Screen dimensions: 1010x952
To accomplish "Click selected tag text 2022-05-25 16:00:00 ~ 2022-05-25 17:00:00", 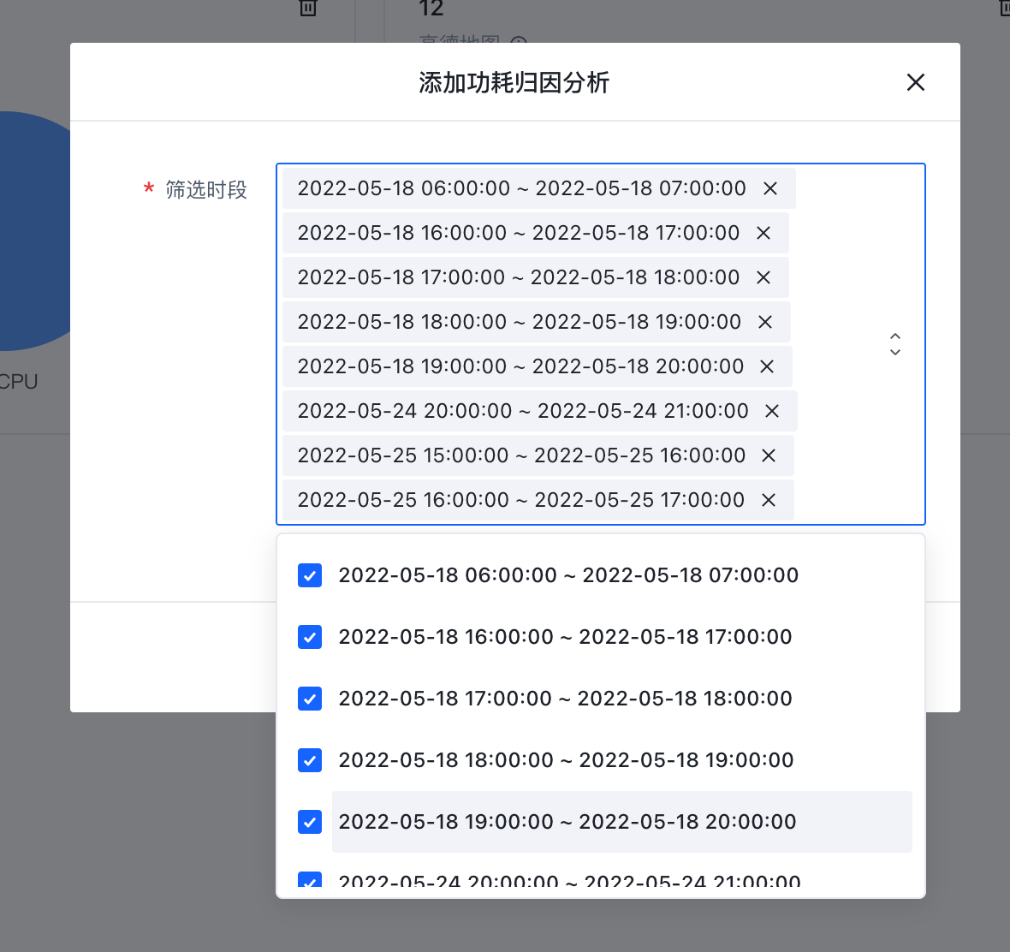I will [x=521, y=500].
